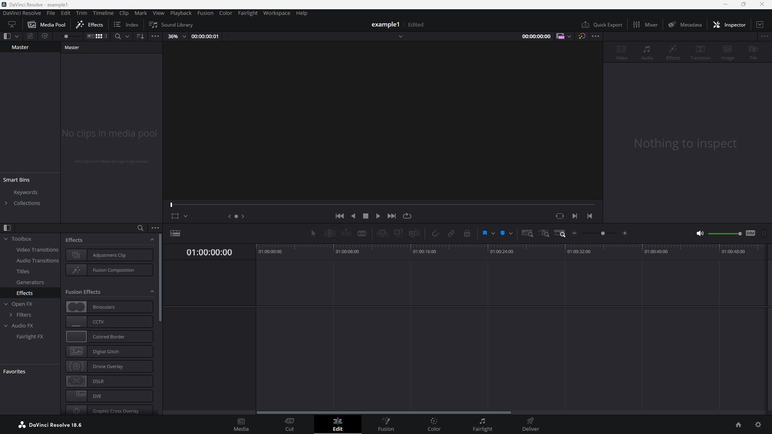The width and height of the screenshot is (772, 434).
Task: Expand the Collections smart bin
Action: 6,203
